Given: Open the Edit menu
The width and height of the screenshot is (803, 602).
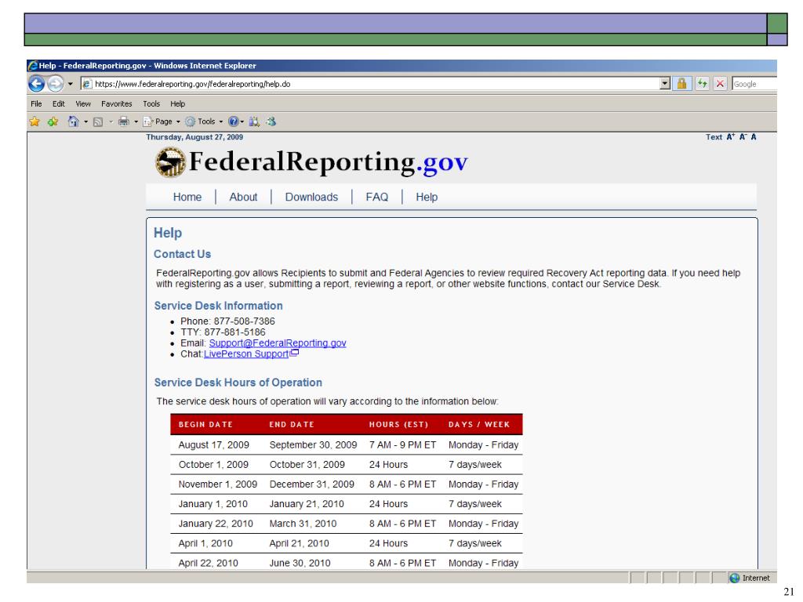Looking at the screenshot, I should (x=58, y=104).
